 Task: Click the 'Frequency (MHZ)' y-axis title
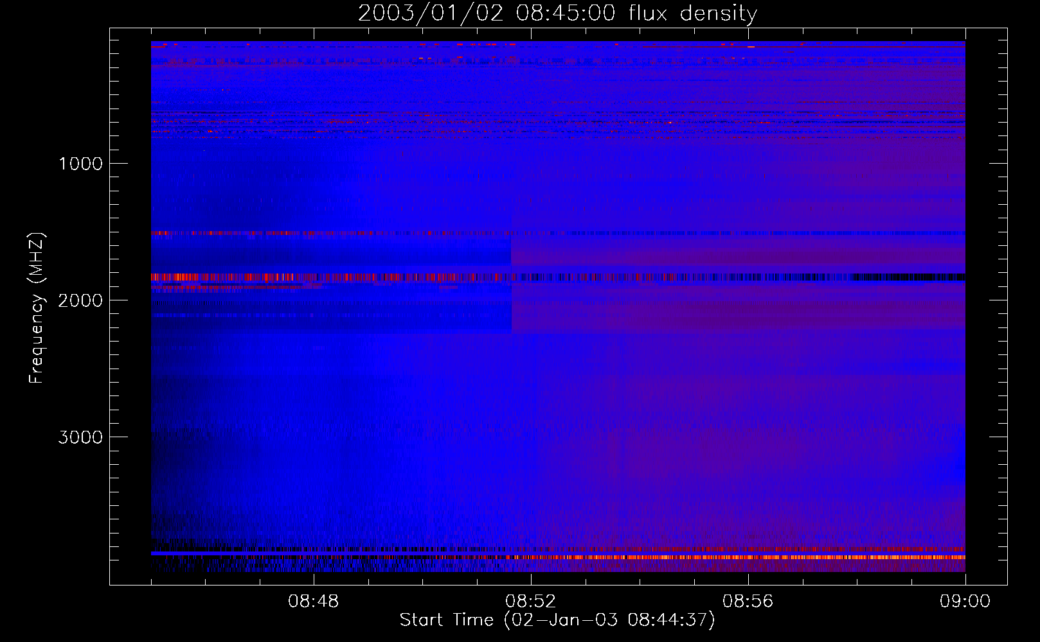(37, 308)
